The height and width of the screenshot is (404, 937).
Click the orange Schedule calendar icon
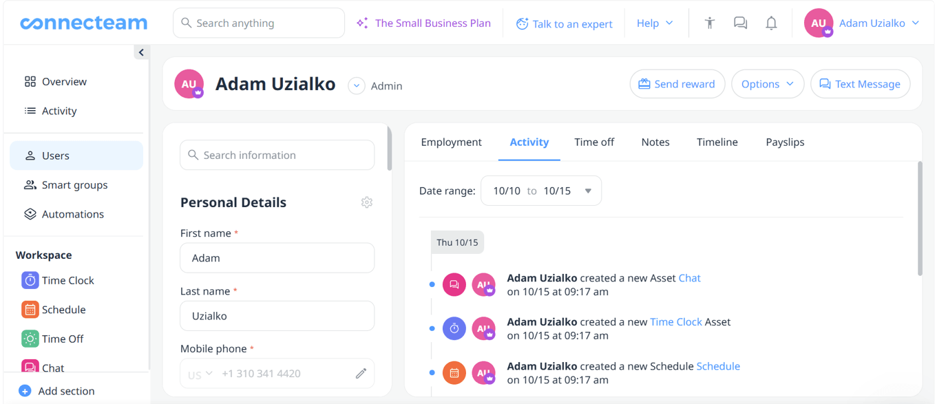pos(30,310)
